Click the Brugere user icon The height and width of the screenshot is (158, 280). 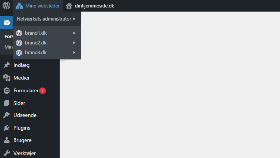click(7, 140)
